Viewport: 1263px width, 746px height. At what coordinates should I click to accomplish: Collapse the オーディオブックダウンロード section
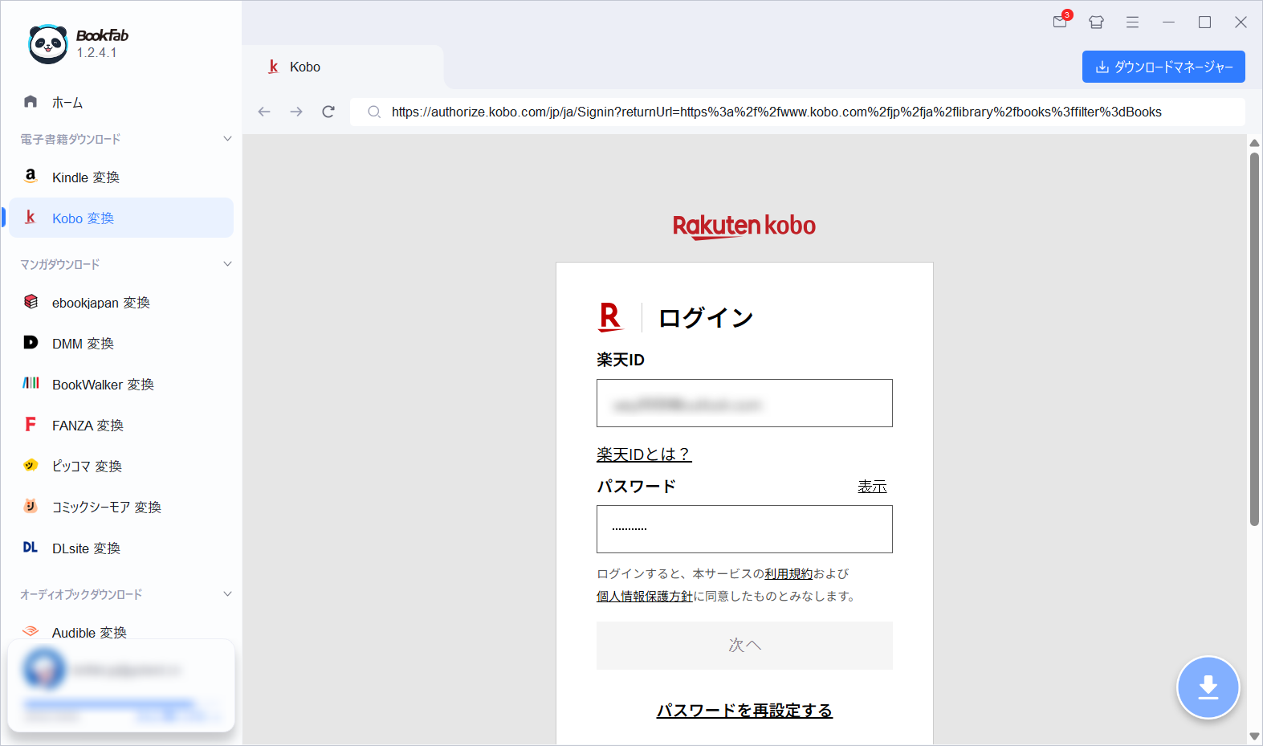[x=227, y=594]
